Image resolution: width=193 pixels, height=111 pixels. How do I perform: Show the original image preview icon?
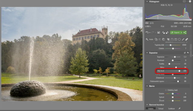pyautogui.click(x=159, y=32)
